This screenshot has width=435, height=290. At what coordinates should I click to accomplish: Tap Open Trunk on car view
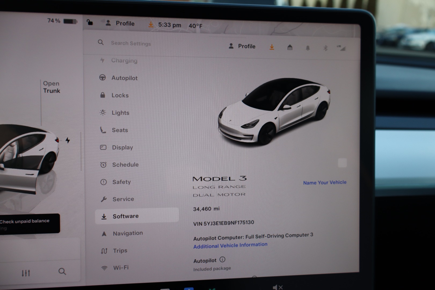(52, 87)
